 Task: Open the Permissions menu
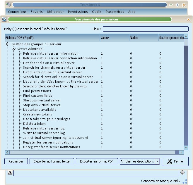[x=78, y=12]
